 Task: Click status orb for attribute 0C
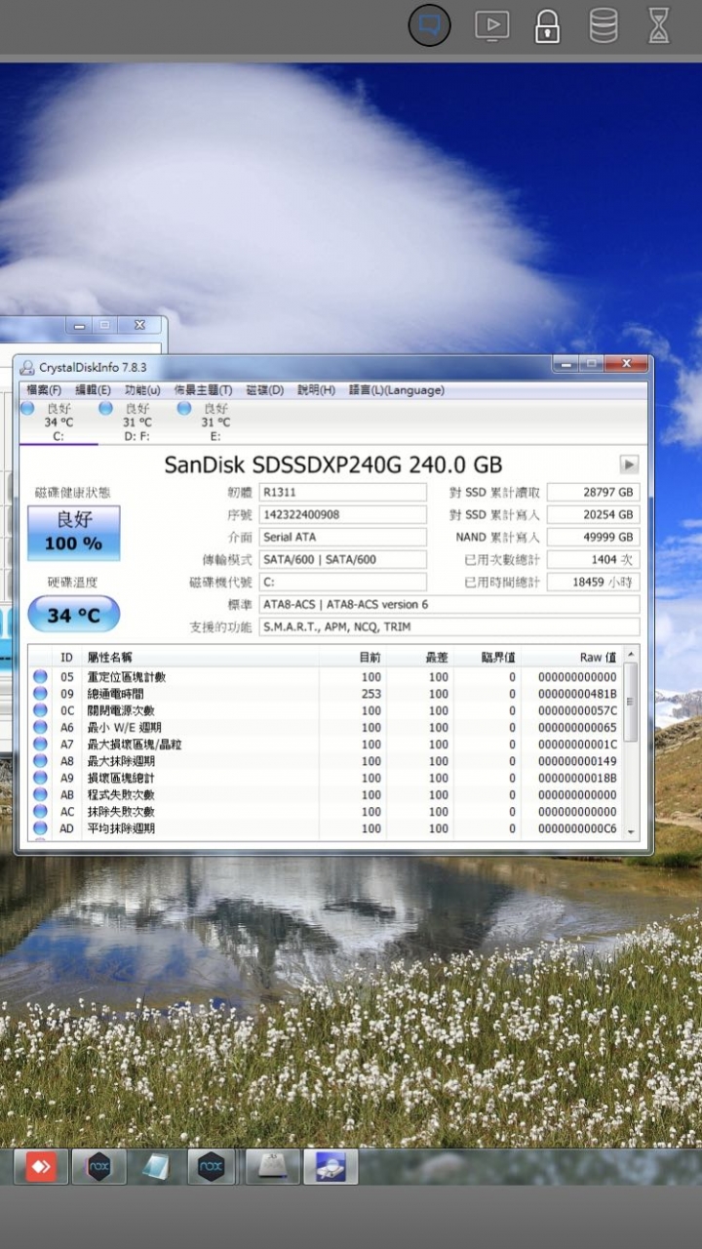pyautogui.click(x=40, y=710)
